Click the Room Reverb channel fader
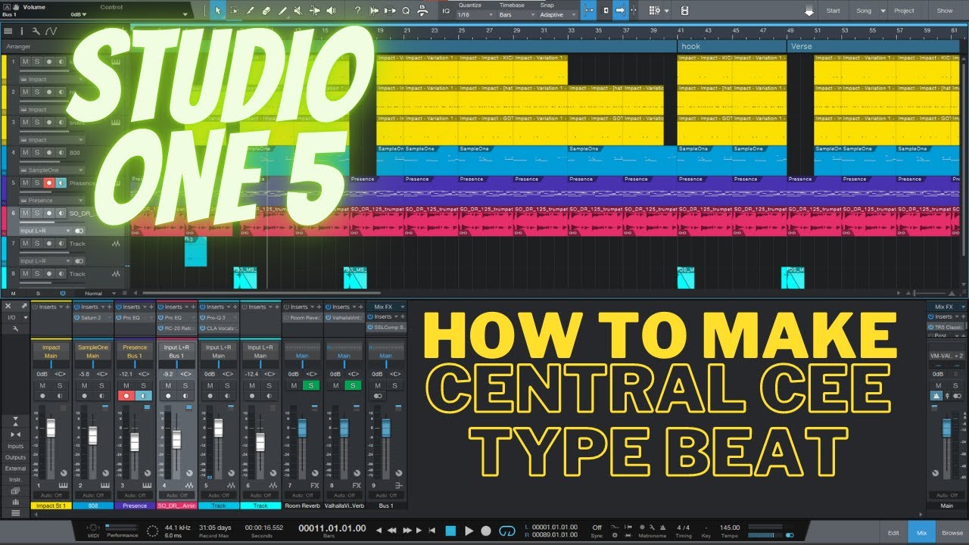969x545 pixels. coord(302,428)
